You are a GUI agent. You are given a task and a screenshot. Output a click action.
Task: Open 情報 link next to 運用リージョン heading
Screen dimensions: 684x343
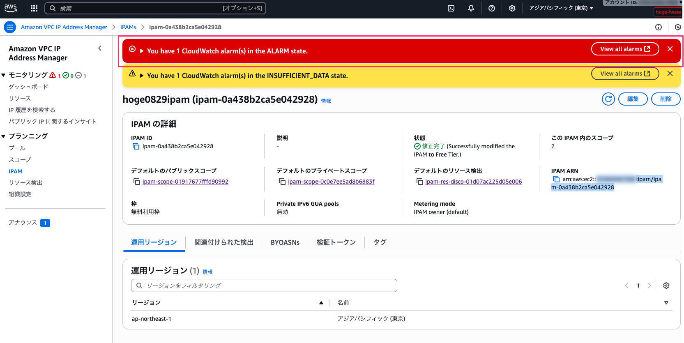point(207,272)
